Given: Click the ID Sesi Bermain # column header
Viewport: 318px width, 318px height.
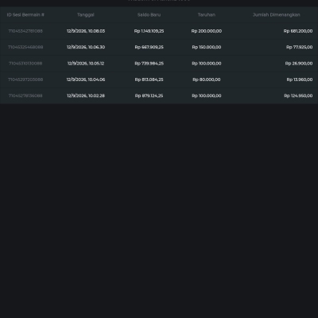Looking at the screenshot, I should coord(25,15).
